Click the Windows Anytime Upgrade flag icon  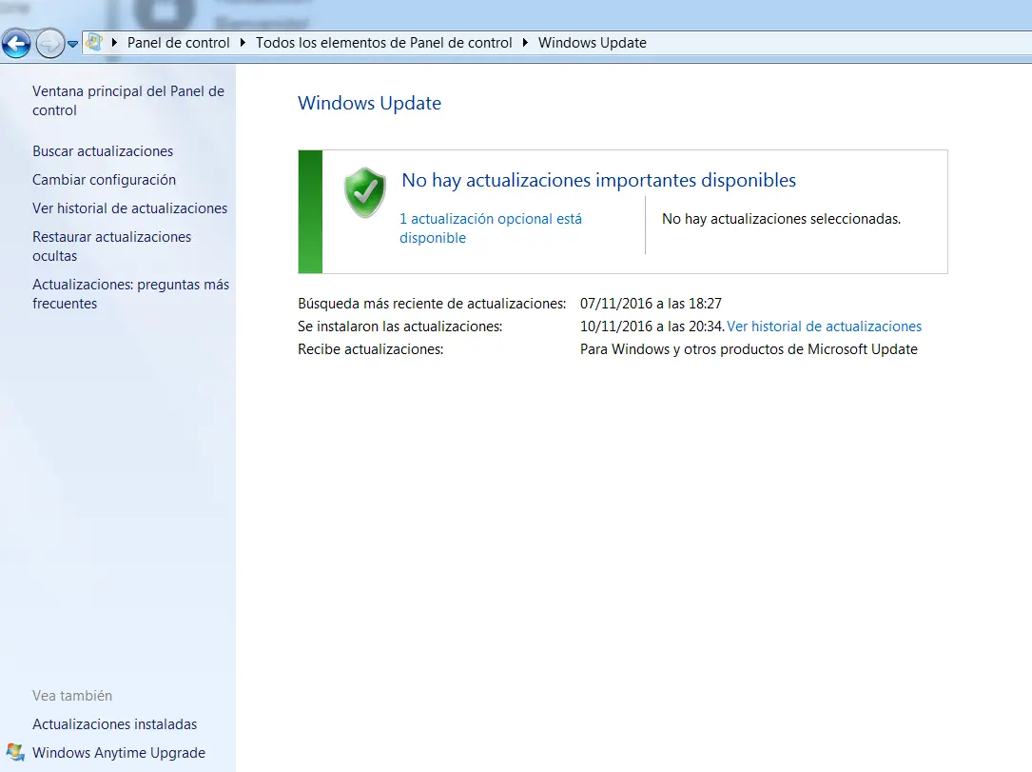[x=15, y=752]
